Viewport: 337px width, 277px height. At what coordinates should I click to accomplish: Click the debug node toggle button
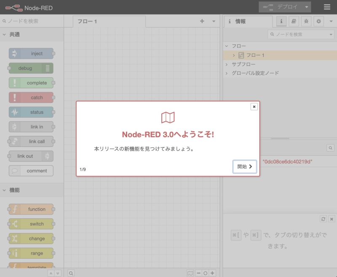point(48,68)
